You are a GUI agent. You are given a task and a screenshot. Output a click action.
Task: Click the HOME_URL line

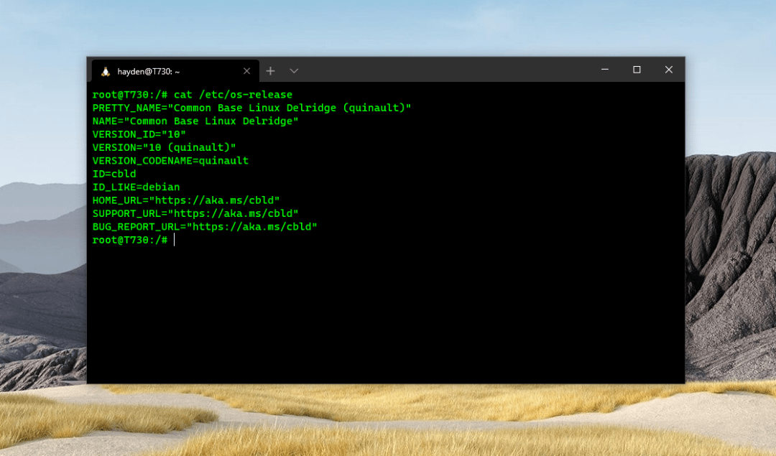tap(186, 200)
